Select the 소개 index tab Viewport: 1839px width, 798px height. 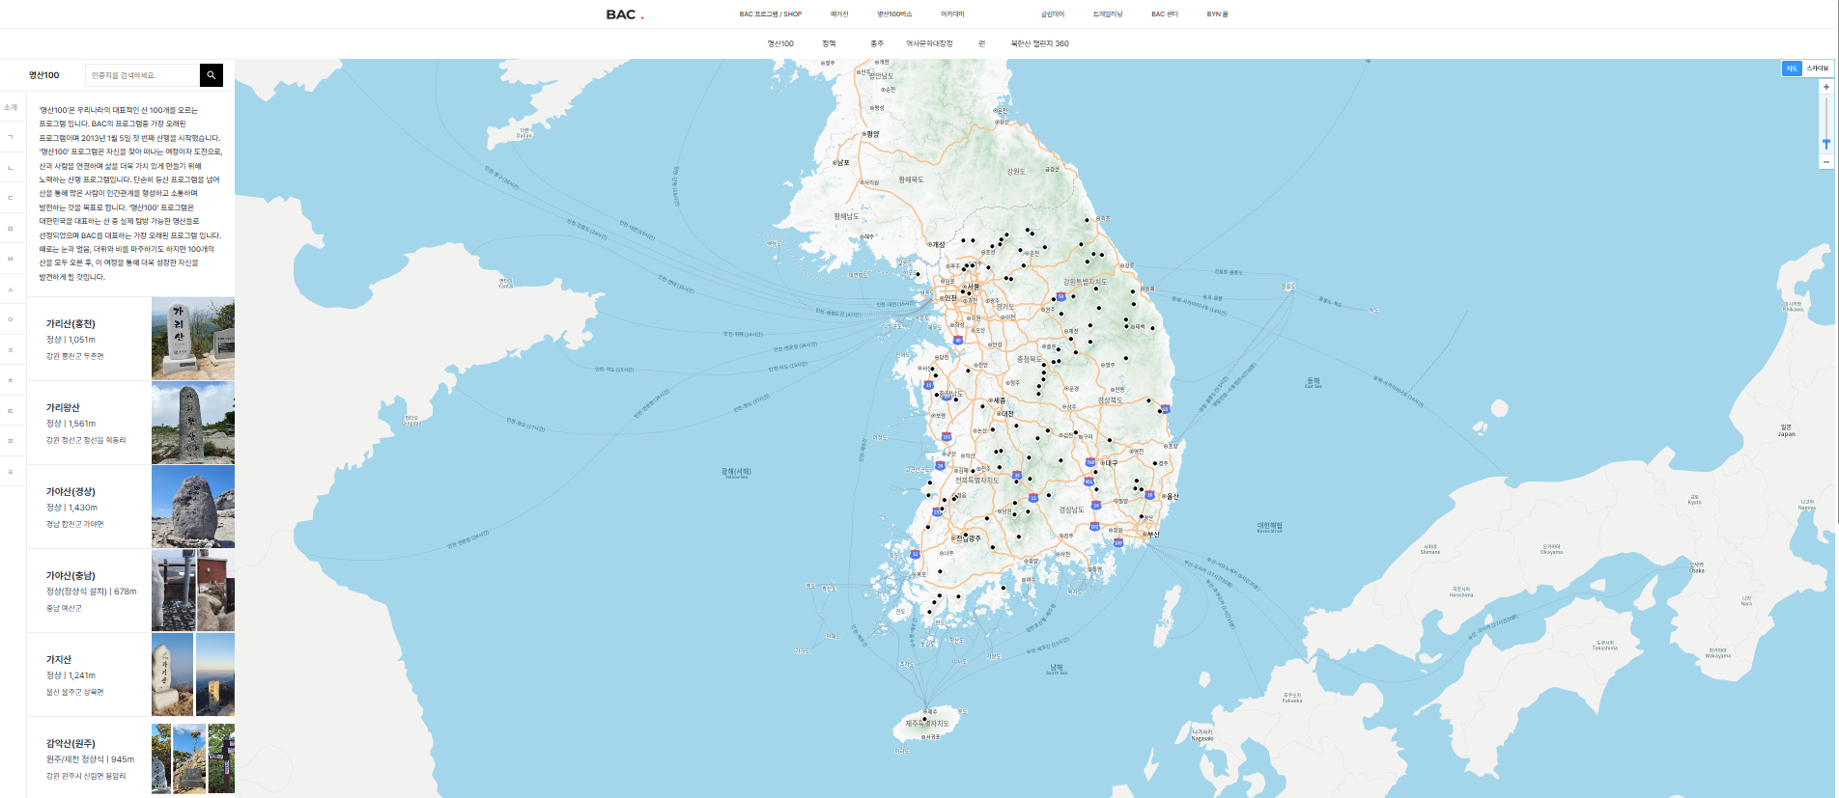(11, 107)
